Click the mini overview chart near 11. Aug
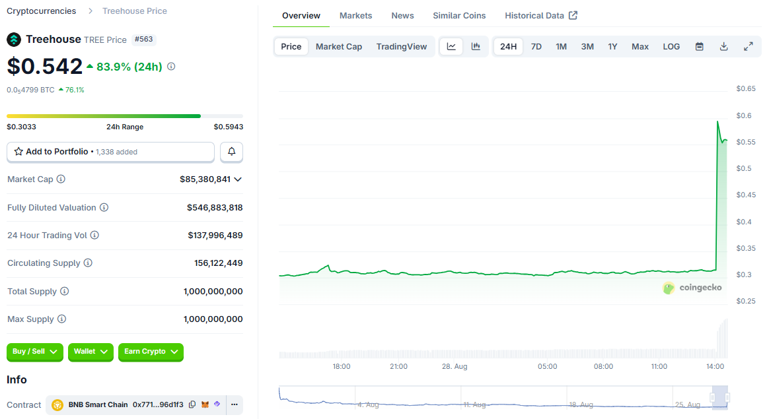The width and height of the screenshot is (769, 419). [x=474, y=404]
